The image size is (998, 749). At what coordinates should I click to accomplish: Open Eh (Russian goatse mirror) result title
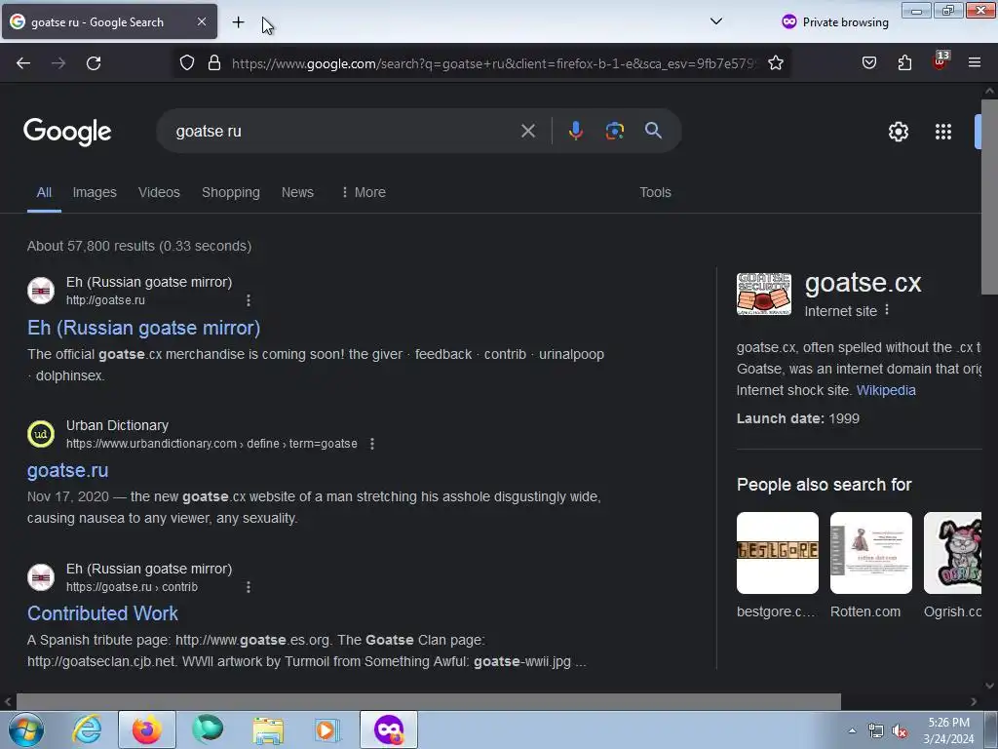tap(144, 328)
